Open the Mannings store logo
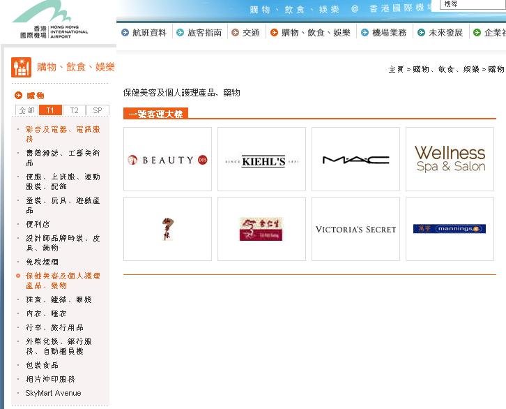The height and width of the screenshot is (409, 506). pos(450,229)
